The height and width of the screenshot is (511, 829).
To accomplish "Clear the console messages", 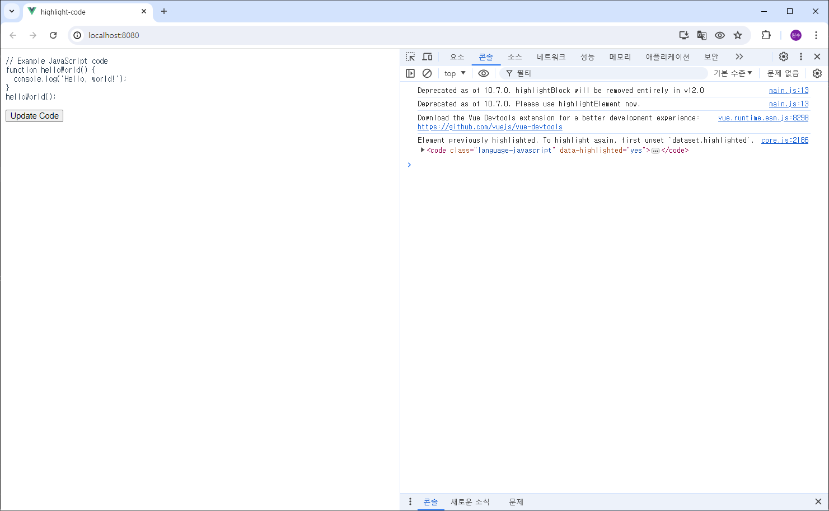I will coord(427,73).
